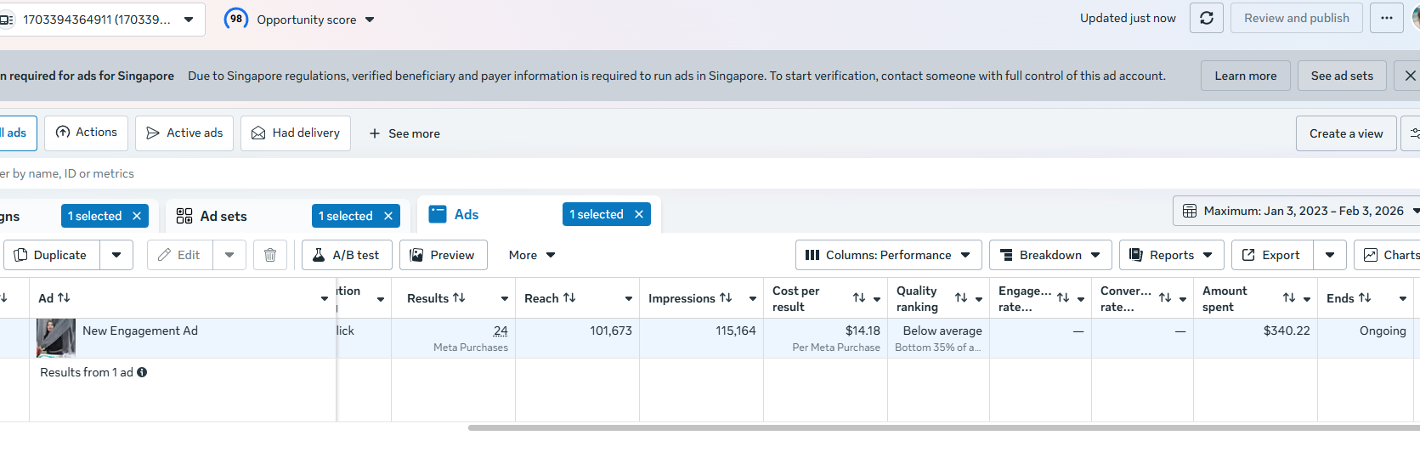The height and width of the screenshot is (458, 1420).
Task: Sort the Results column
Action: [459, 298]
